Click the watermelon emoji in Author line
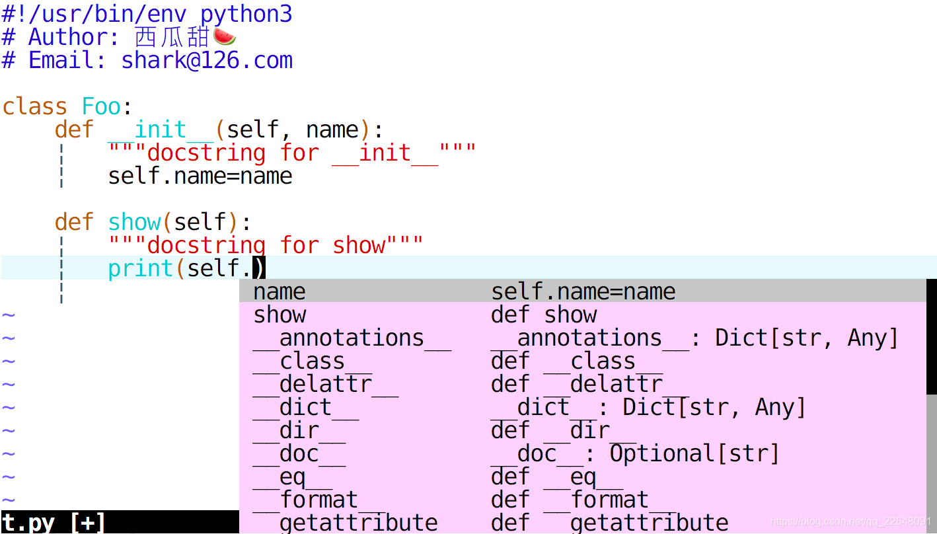Viewport: 937px width, 534px height. pyautogui.click(x=225, y=36)
